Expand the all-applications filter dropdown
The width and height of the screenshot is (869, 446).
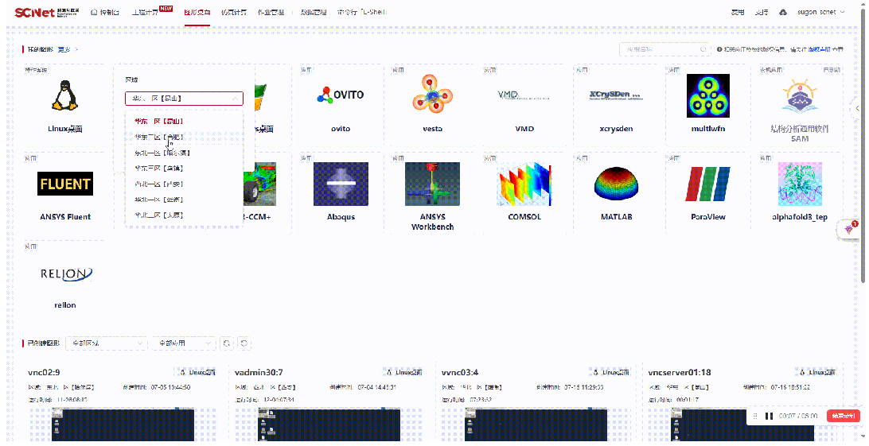pyautogui.click(x=184, y=343)
